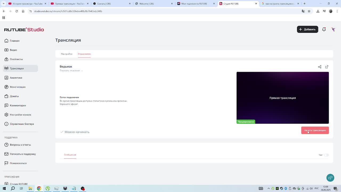Screen dimensions: 341x192
Task: Show hidden system tray icons
Action: point(269,189)
